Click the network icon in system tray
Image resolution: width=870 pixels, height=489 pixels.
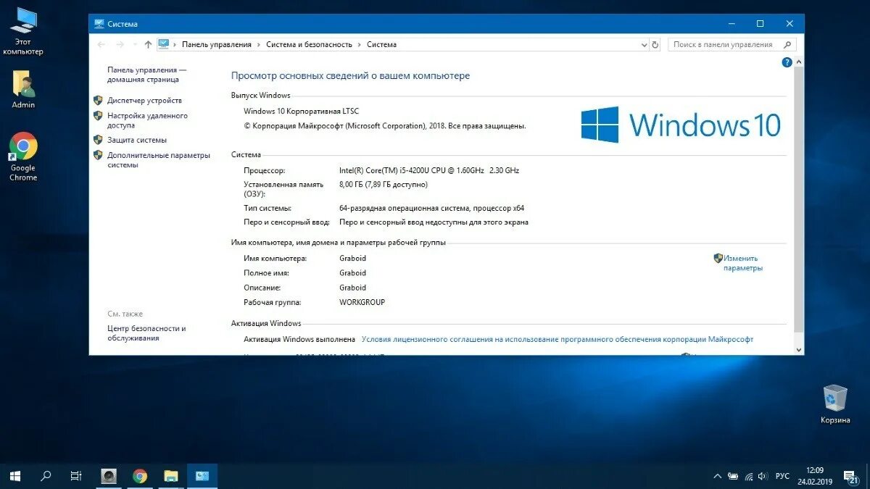750,477
